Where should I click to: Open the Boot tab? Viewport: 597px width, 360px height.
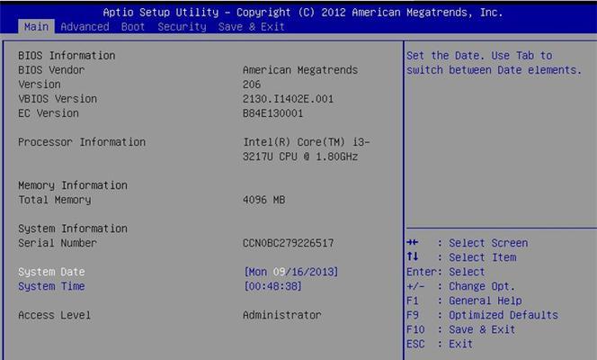click(133, 27)
